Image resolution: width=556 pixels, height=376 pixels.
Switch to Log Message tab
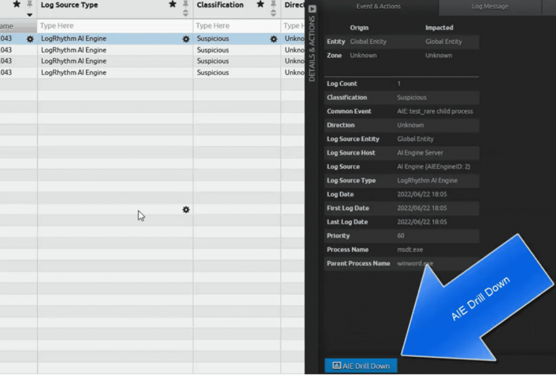[x=490, y=7]
